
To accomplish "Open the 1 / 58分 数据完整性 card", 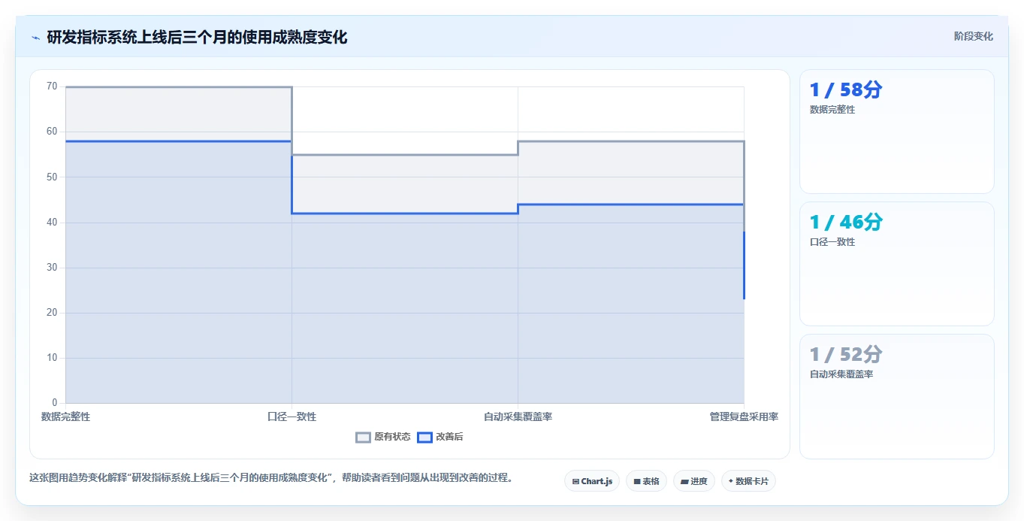I will point(897,132).
